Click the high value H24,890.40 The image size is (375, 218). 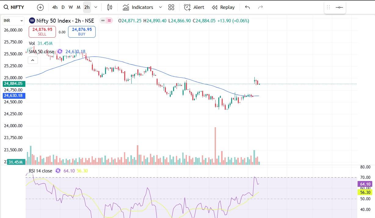point(155,21)
